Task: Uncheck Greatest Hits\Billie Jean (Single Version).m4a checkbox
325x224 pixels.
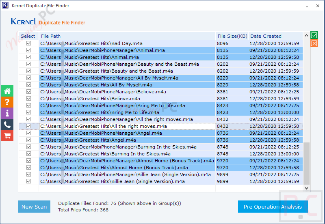Action: (28, 181)
